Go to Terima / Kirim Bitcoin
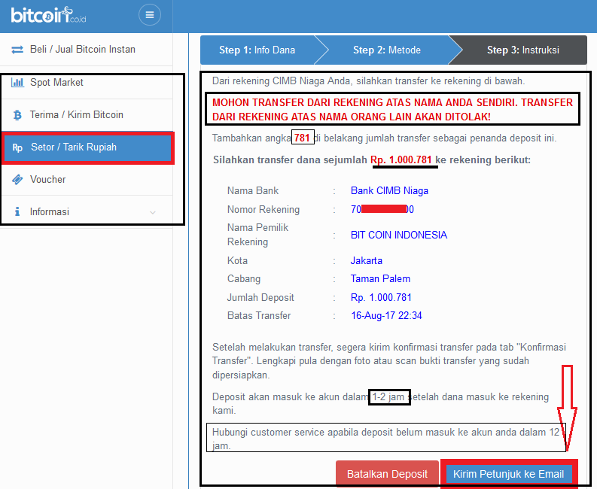Viewport: 597px width, 489px height. click(87, 115)
